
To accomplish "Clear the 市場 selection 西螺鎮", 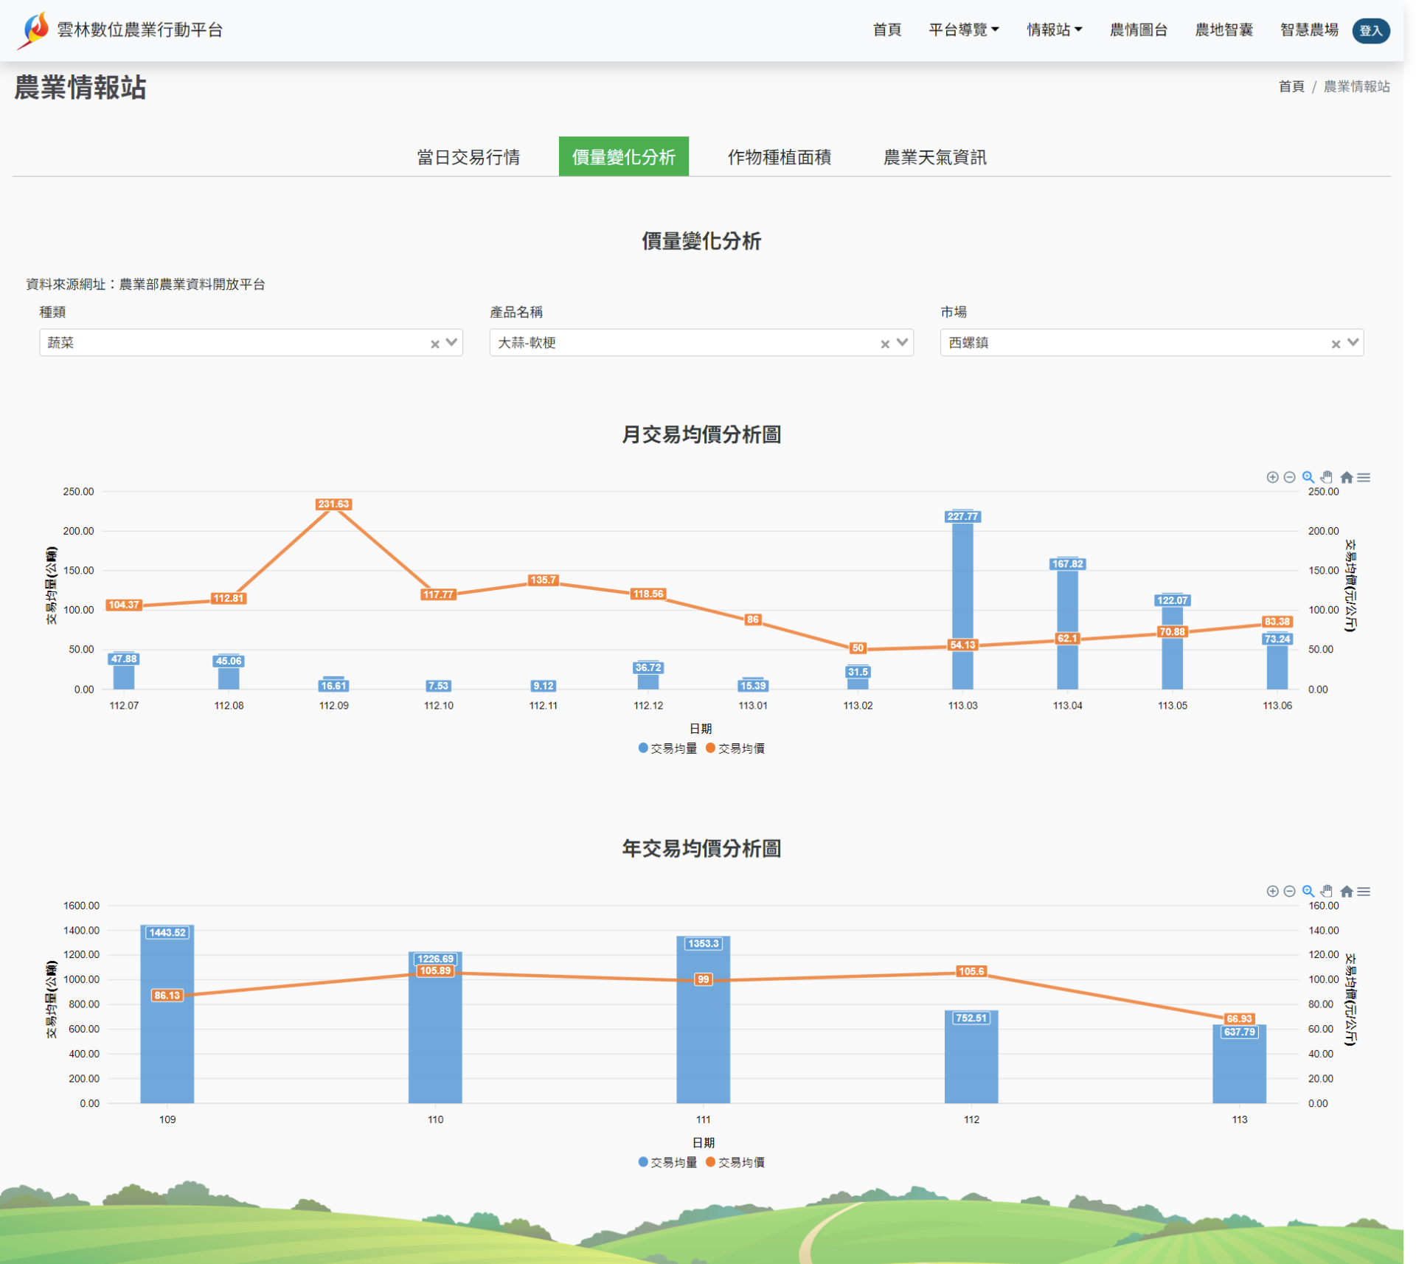I will pyautogui.click(x=1335, y=344).
